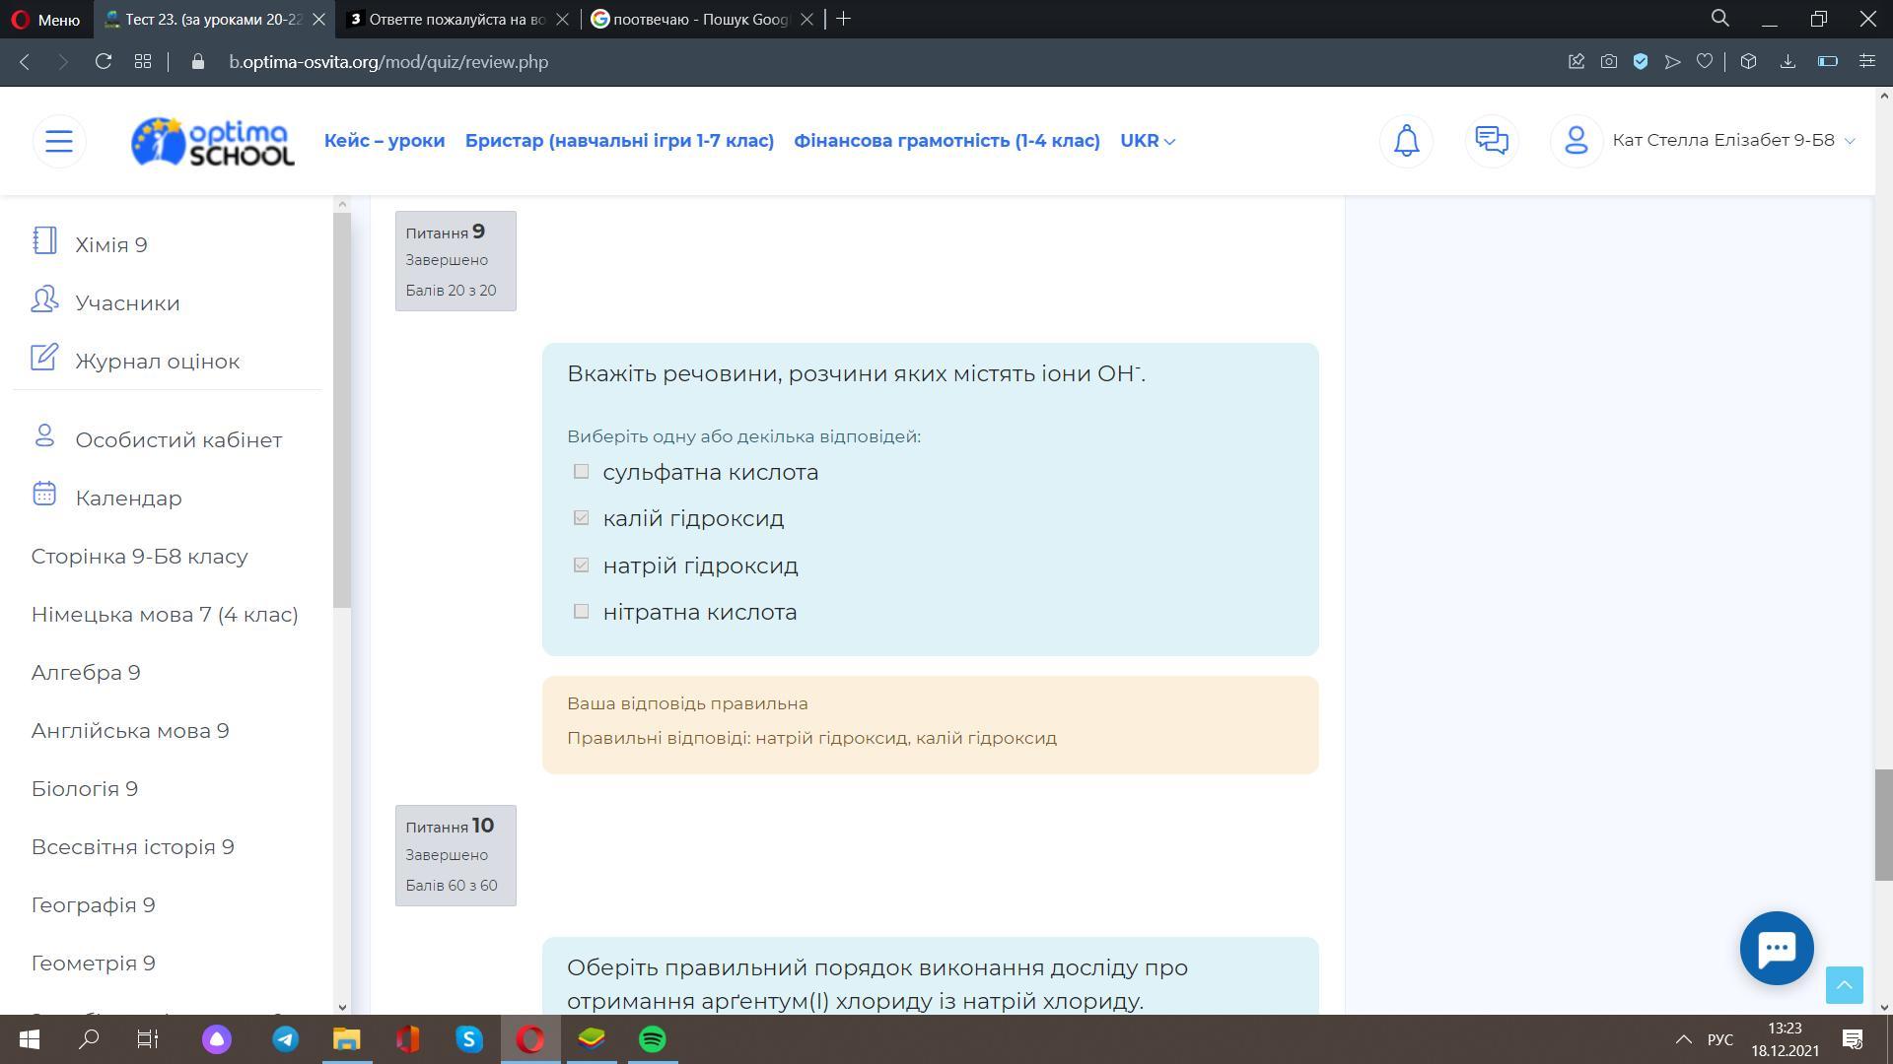
Task: Click the bookmark heart icon in address bar
Action: coord(1704,62)
